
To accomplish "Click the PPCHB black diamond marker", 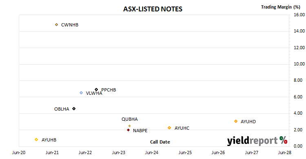I will pos(96,89).
